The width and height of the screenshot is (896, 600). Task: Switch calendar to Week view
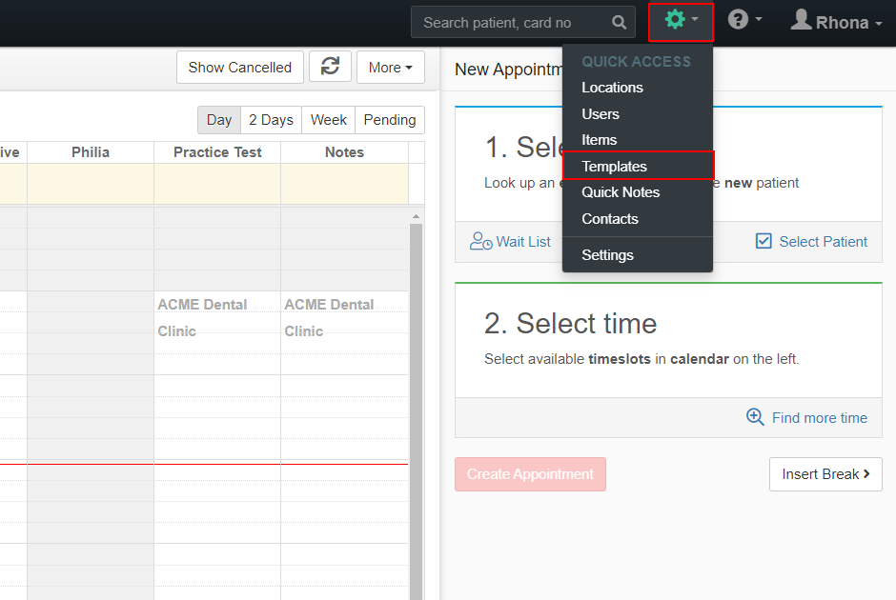pyautogui.click(x=329, y=120)
